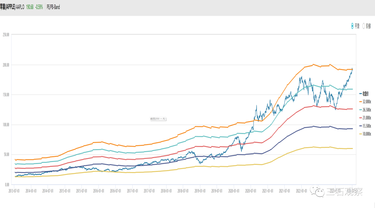Toggle the 15.500x legend series
The image size is (375, 208).
pos(365,126)
